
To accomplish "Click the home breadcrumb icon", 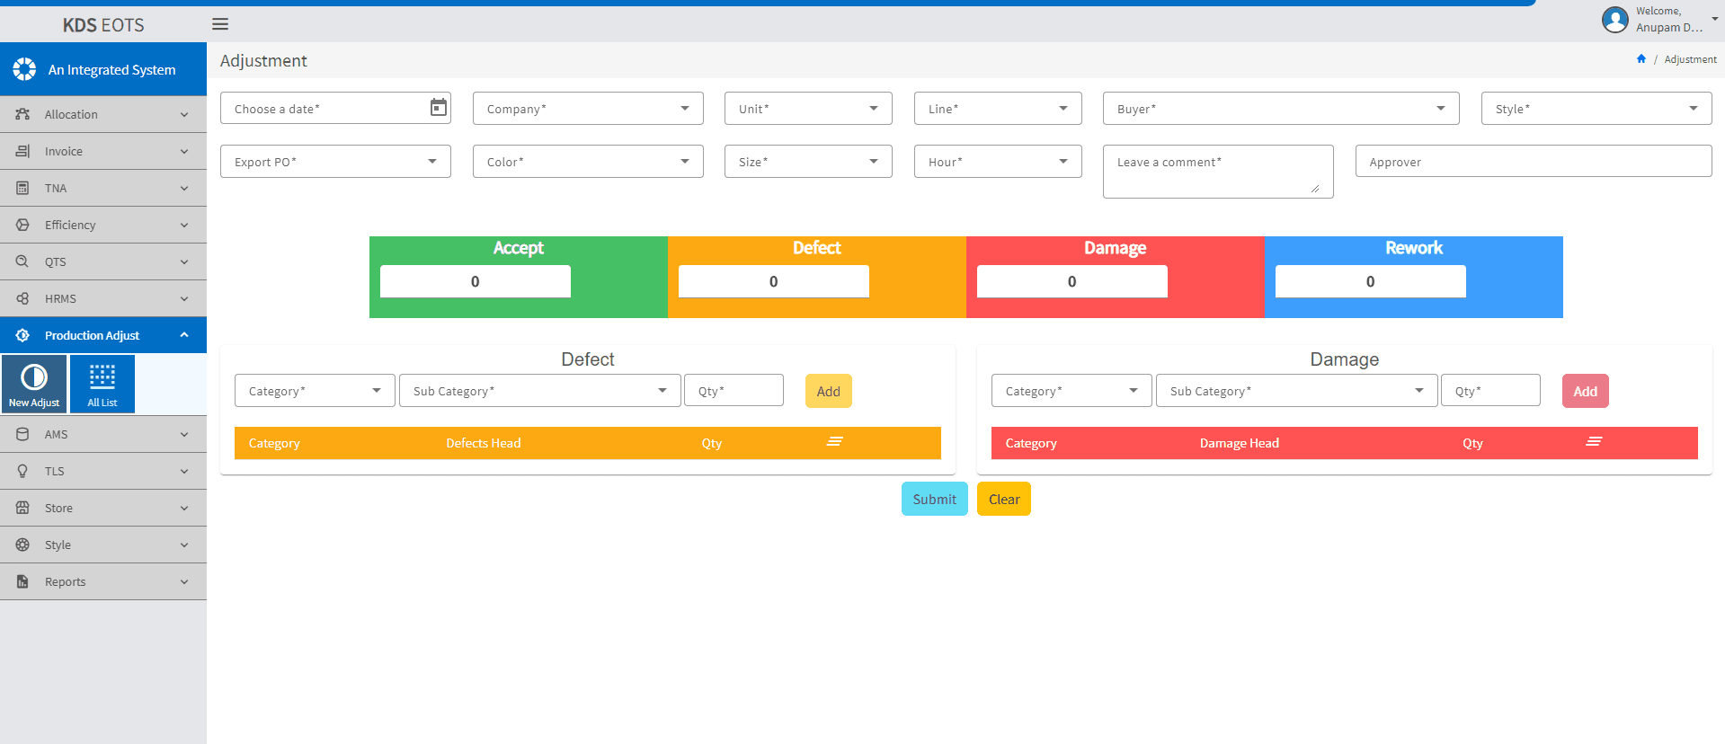I will 1641,59.
